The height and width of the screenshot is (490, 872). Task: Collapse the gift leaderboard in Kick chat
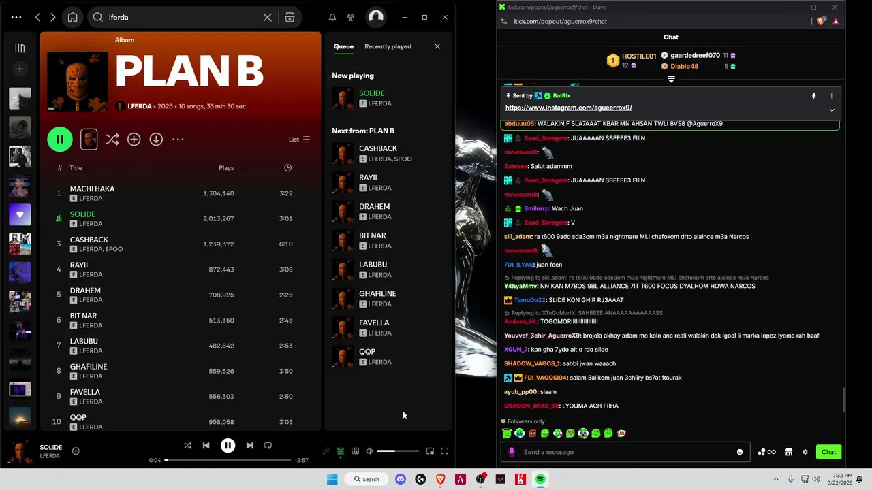pyautogui.click(x=671, y=80)
